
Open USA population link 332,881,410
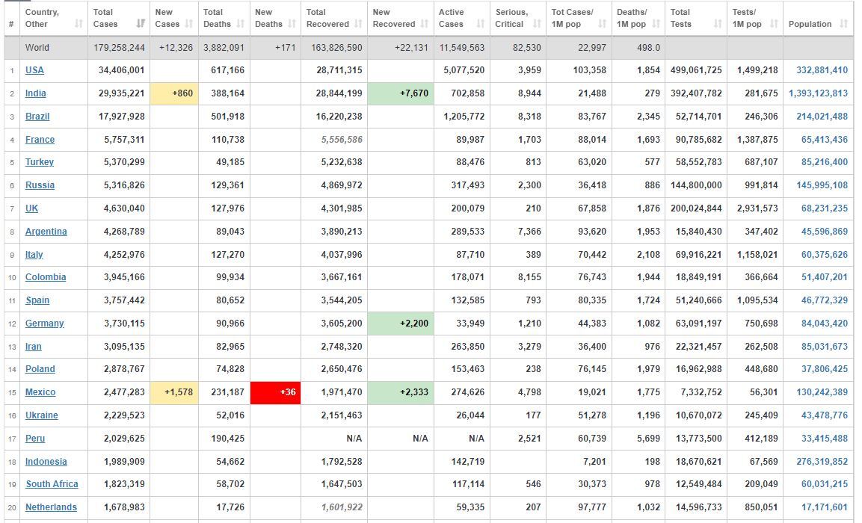[822, 69]
